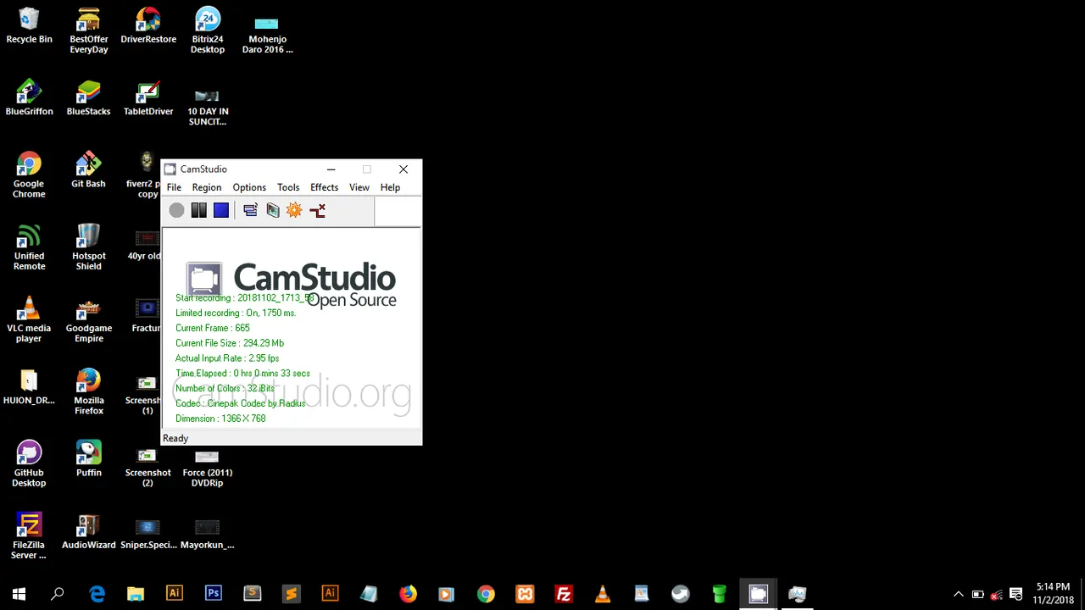Select the HUION_DR desktop file
1085x610 pixels.
(x=29, y=386)
